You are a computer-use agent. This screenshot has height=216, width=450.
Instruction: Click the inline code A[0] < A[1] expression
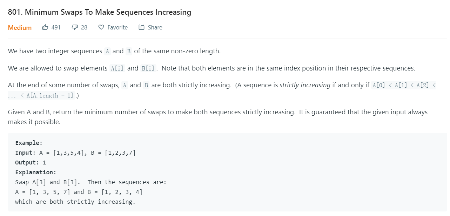pyautogui.click(x=222, y=90)
